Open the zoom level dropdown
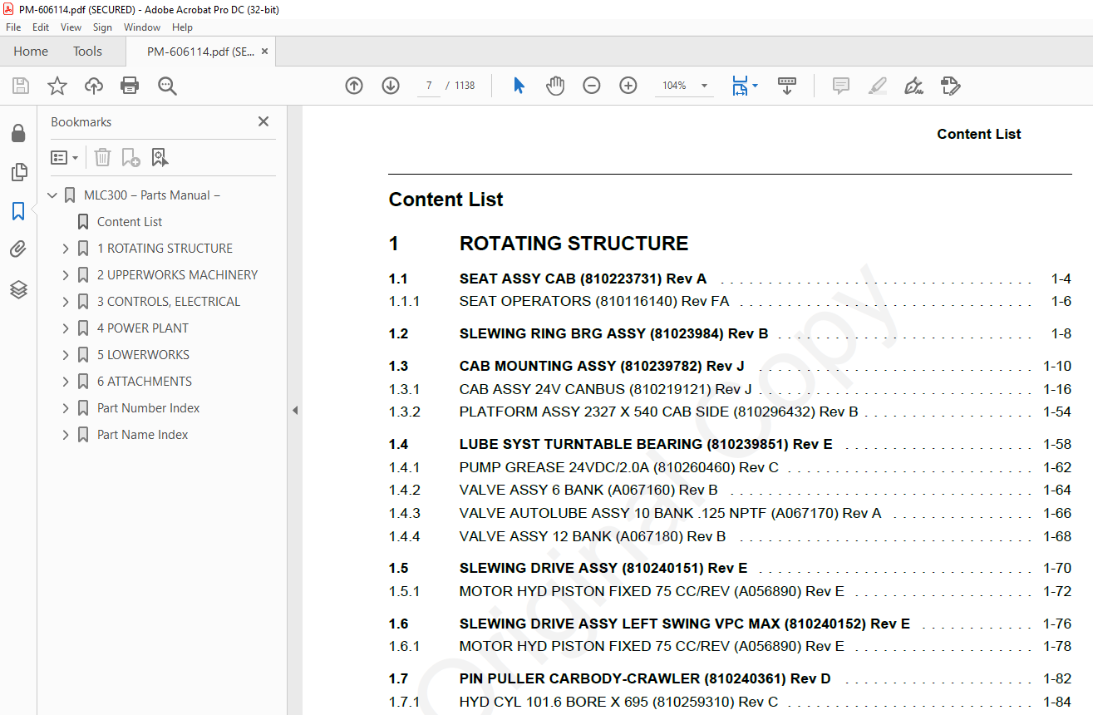 pos(705,86)
